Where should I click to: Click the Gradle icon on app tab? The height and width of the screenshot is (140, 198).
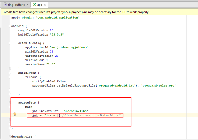[34, 5]
